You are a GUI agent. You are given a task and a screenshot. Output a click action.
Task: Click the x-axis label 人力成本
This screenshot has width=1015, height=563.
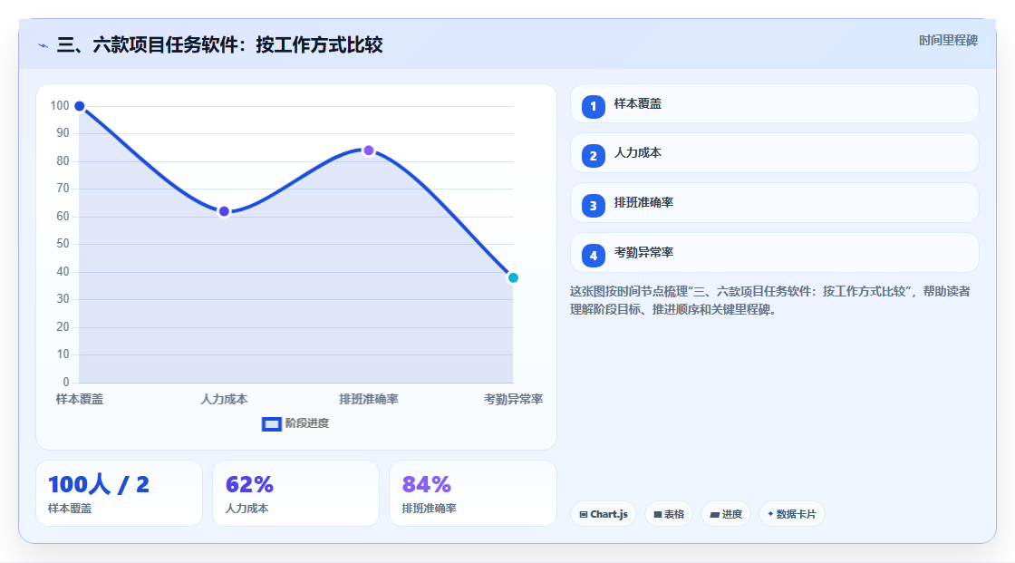pyautogui.click(x=224, y=399)
